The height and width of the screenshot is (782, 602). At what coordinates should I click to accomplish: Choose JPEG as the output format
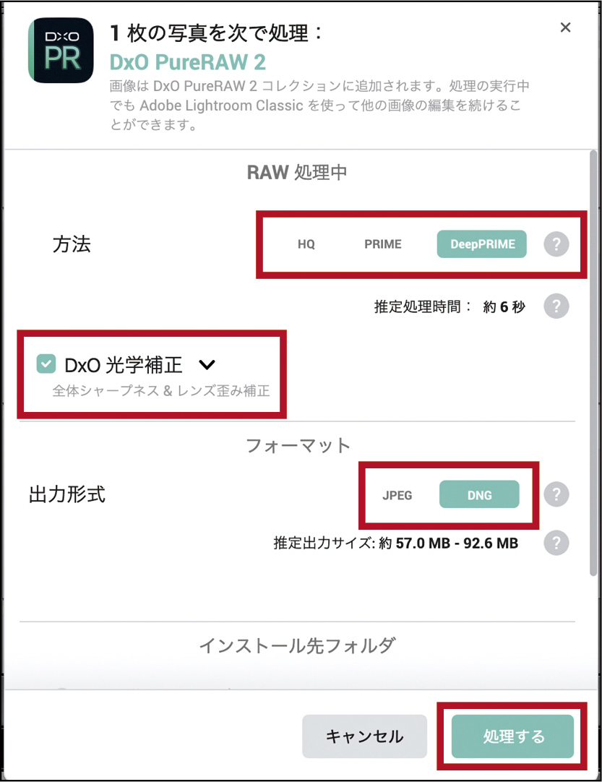click(397, 495)
